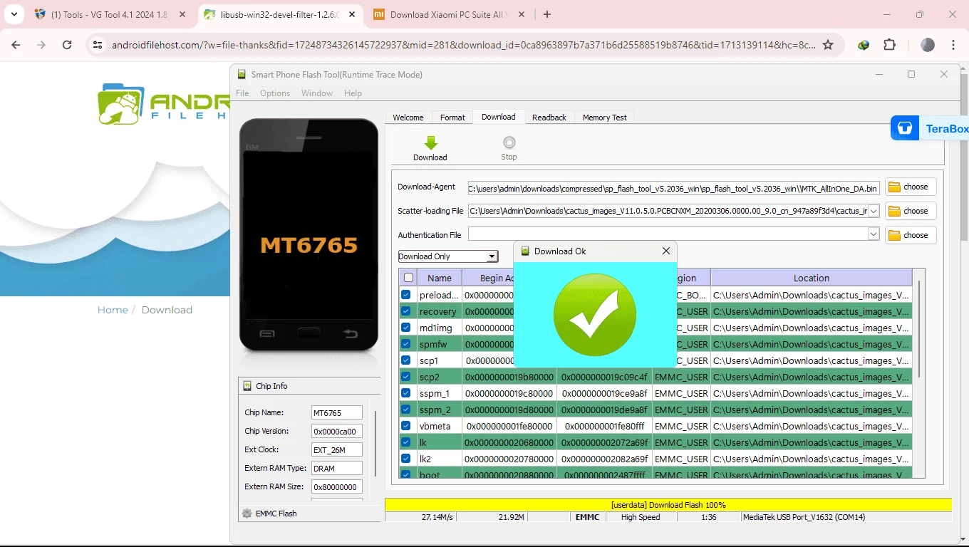
Task: Choose Download-Agent file via folder button
Action: pyautogui.click(x=910, y=187)
